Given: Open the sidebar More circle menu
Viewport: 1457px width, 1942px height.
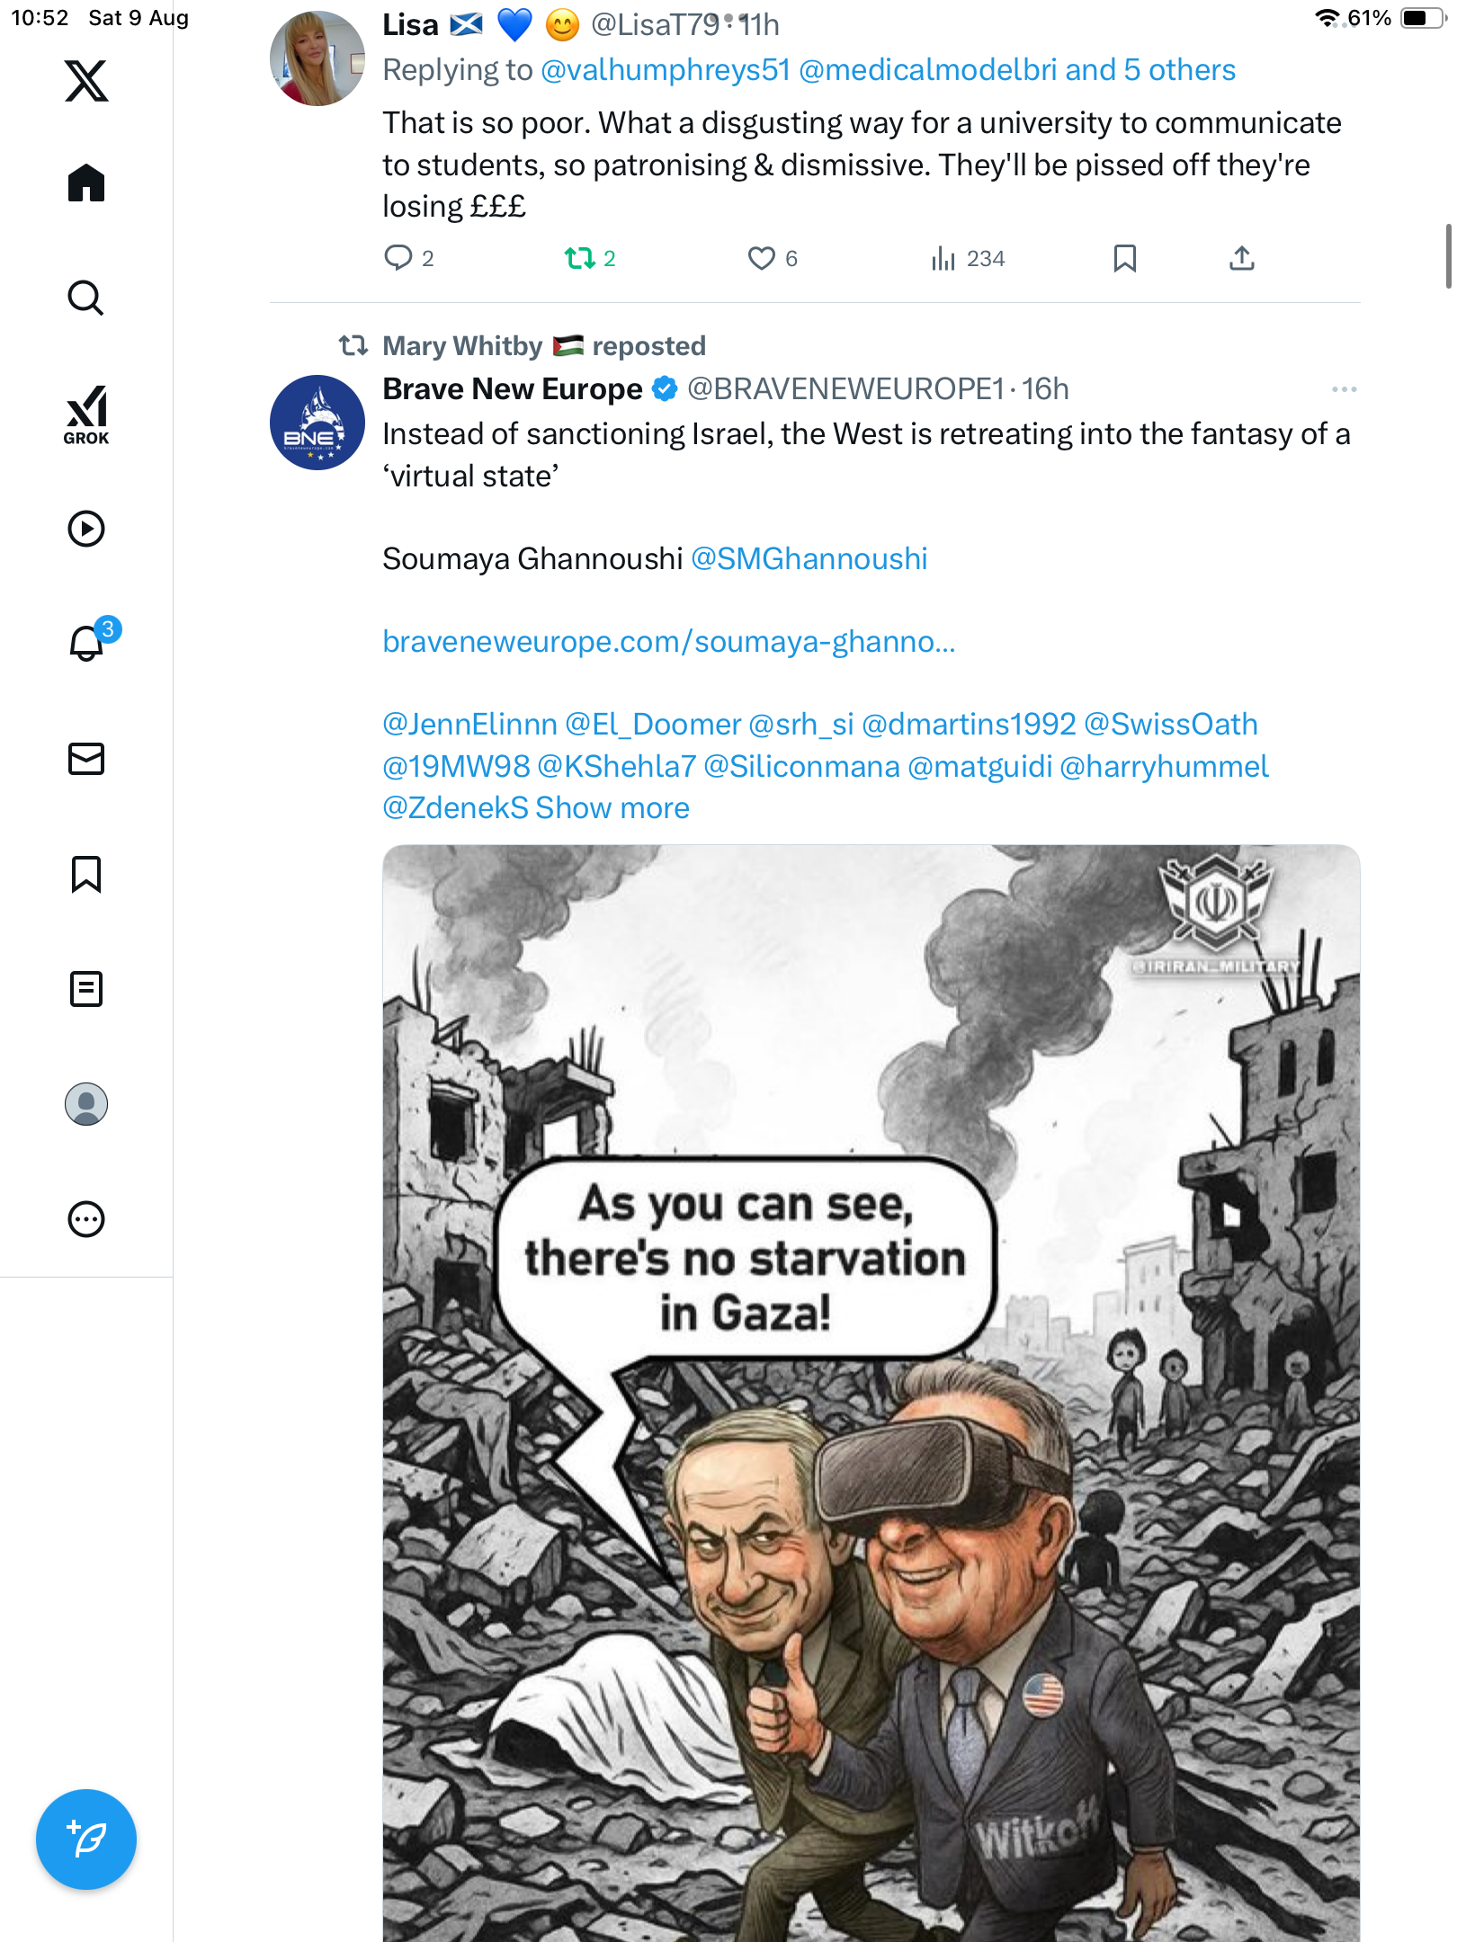Looking at the screenshot, I should pyautogui.click(x=86, y=1219).
